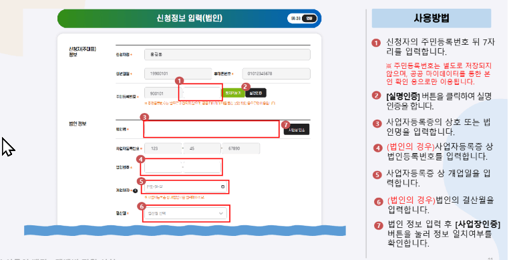
Task: Click the 연장 button to extend the session timer
Action: (x=309, y=19)
